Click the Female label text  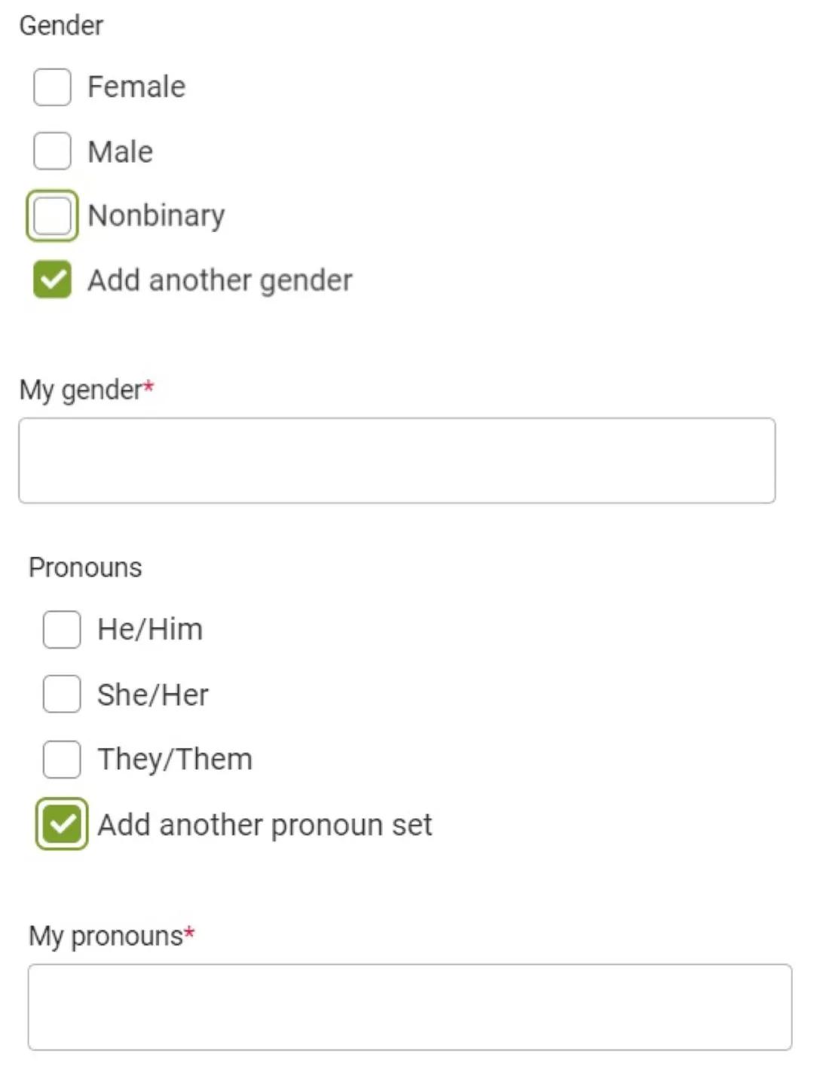click(136, 87)
